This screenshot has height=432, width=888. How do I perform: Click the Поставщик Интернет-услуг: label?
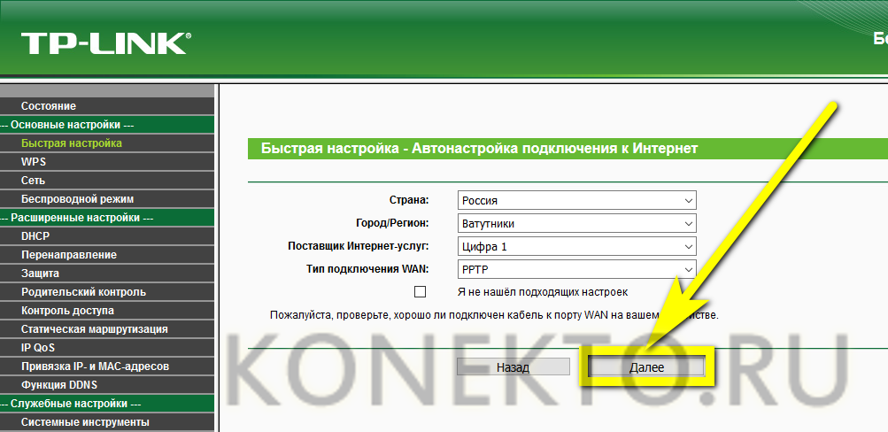point(359,247)
